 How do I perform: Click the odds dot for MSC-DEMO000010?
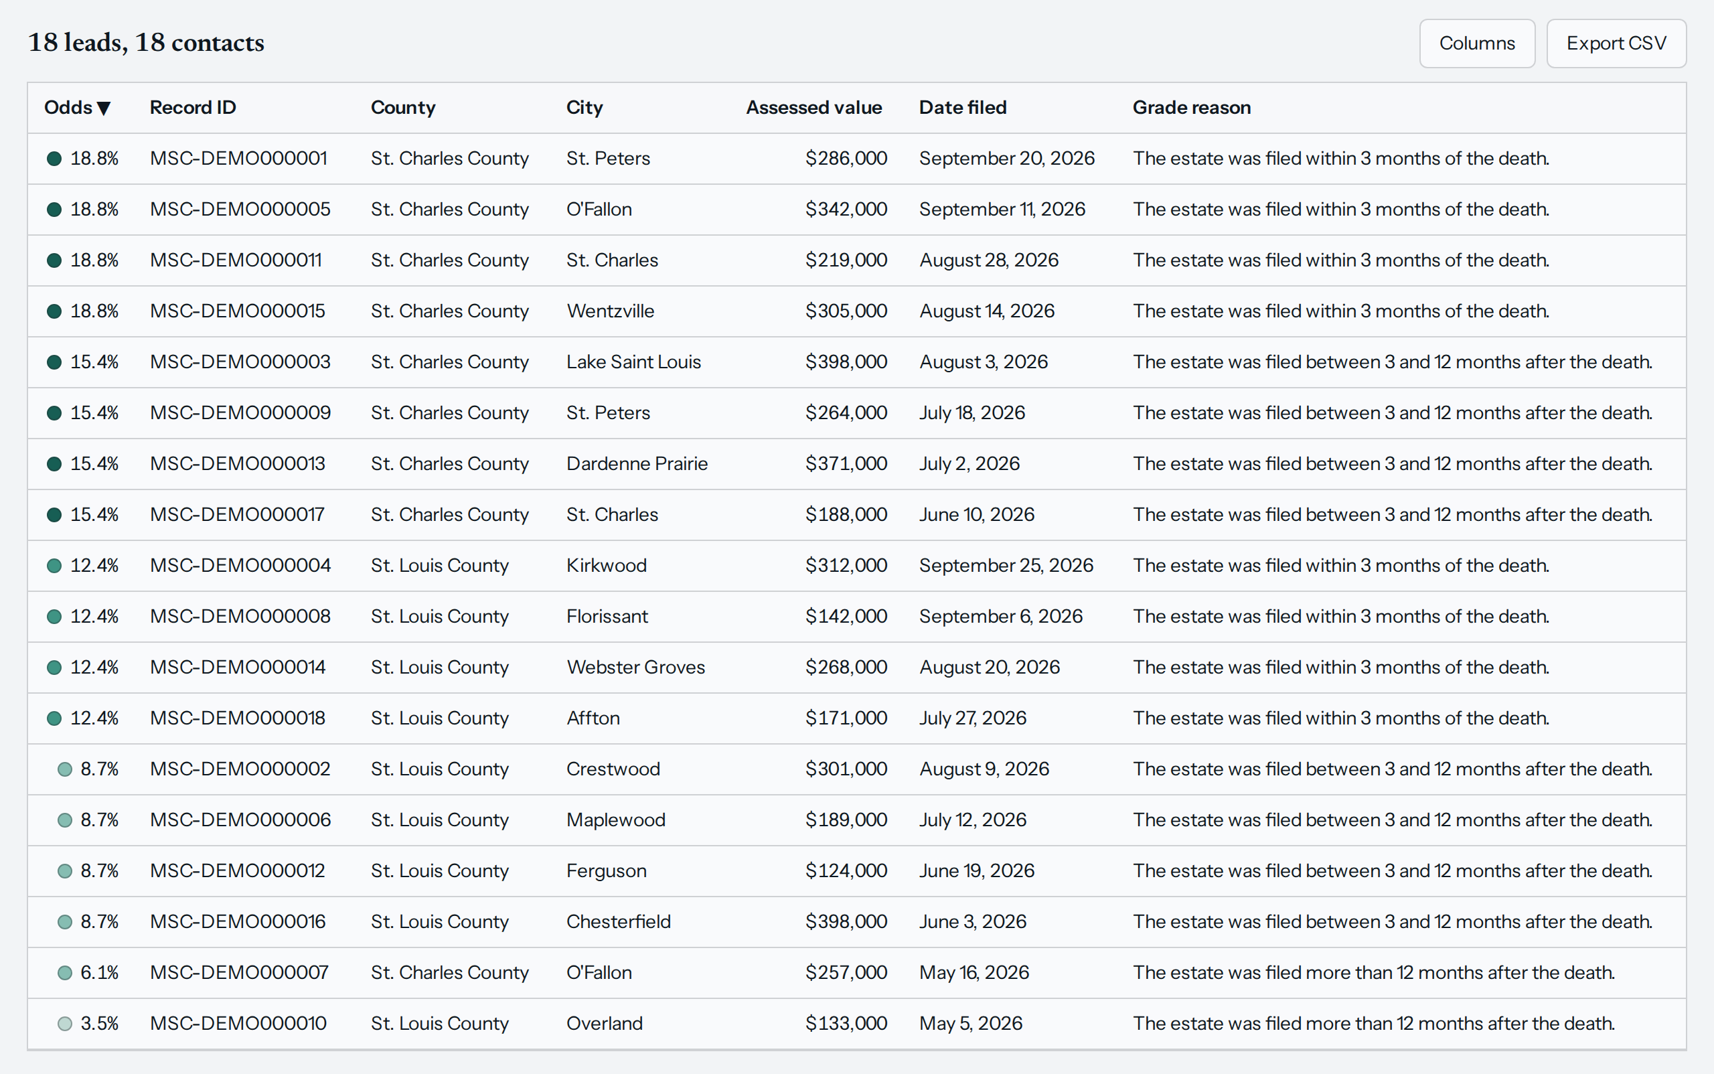point(65,1024)
